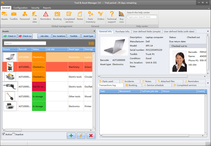Open Parts inventory from the ribbon

pyautogui.click(x=91, y=16)
